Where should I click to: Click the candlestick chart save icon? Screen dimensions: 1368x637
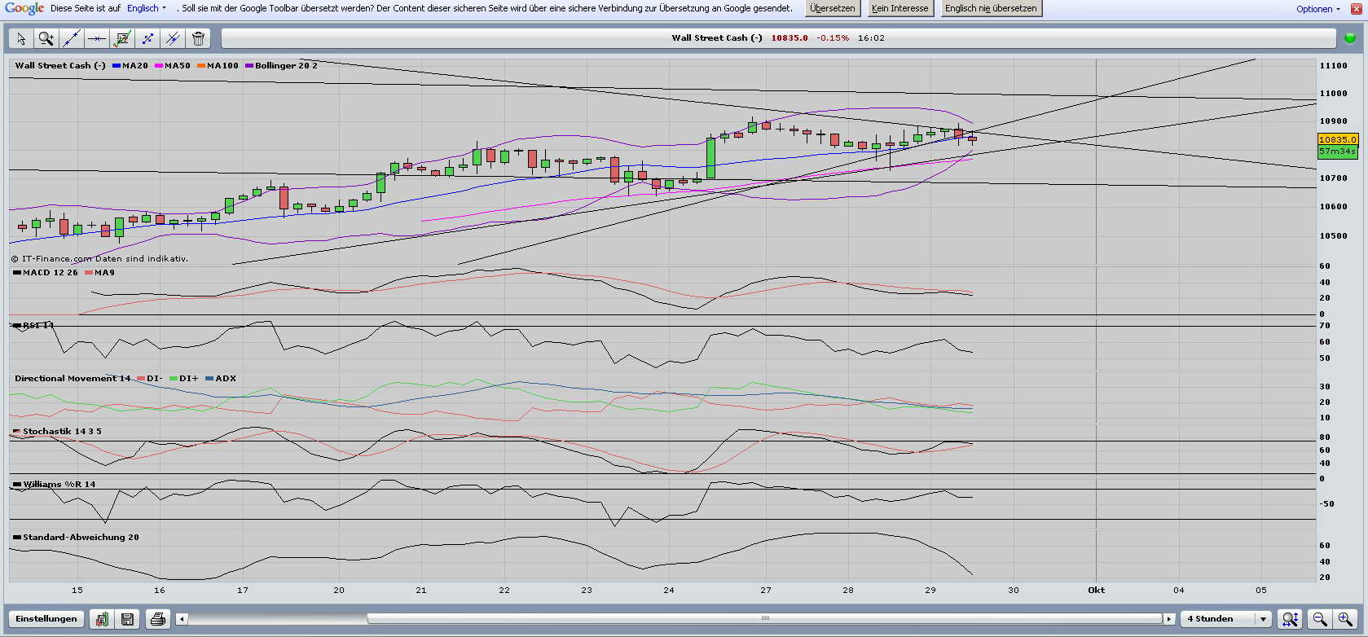coord(102,619)
